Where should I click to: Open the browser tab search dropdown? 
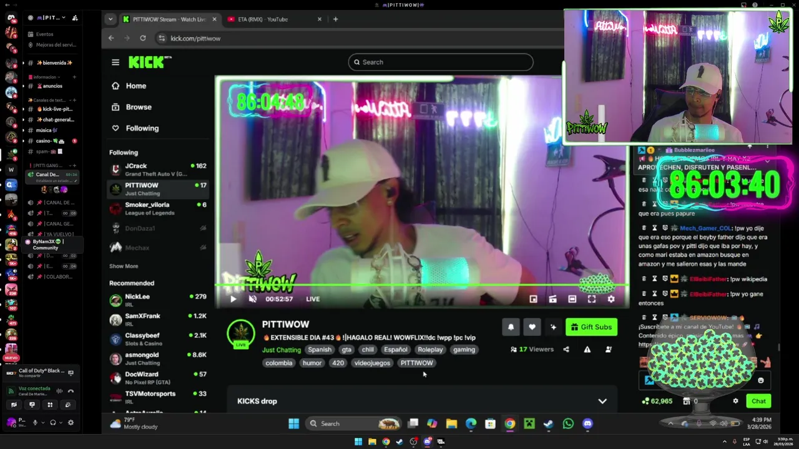110,19
